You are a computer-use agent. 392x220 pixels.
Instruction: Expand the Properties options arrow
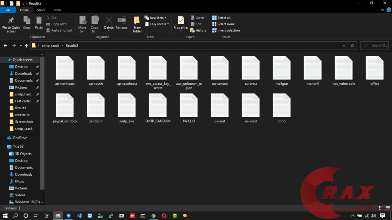click(181, 31)
